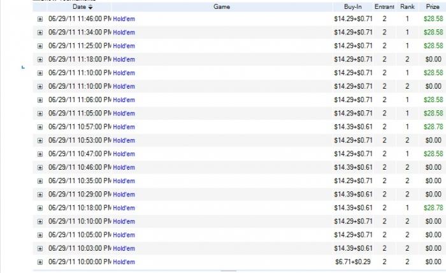
Task: Select the $14.29+$0.71 buy-in at 11:34:00 PM
Action: (x=353, y=32)
